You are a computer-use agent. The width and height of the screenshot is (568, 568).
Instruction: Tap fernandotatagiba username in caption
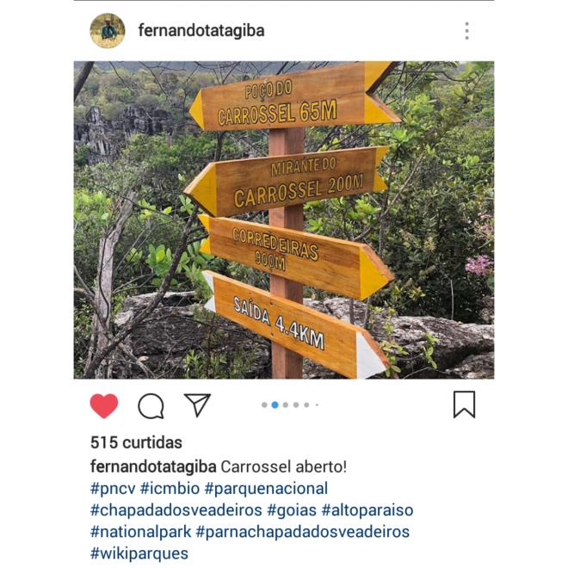(153, 466)
